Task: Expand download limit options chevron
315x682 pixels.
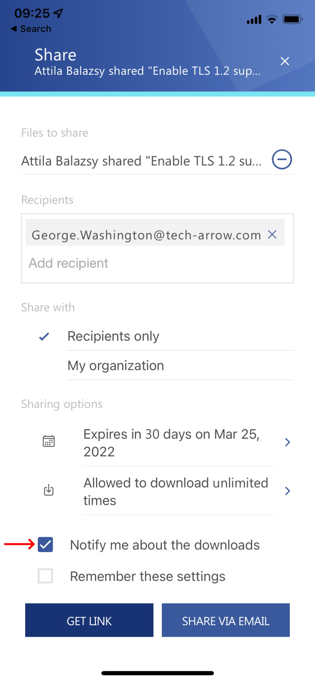Action: pos(287,491)
